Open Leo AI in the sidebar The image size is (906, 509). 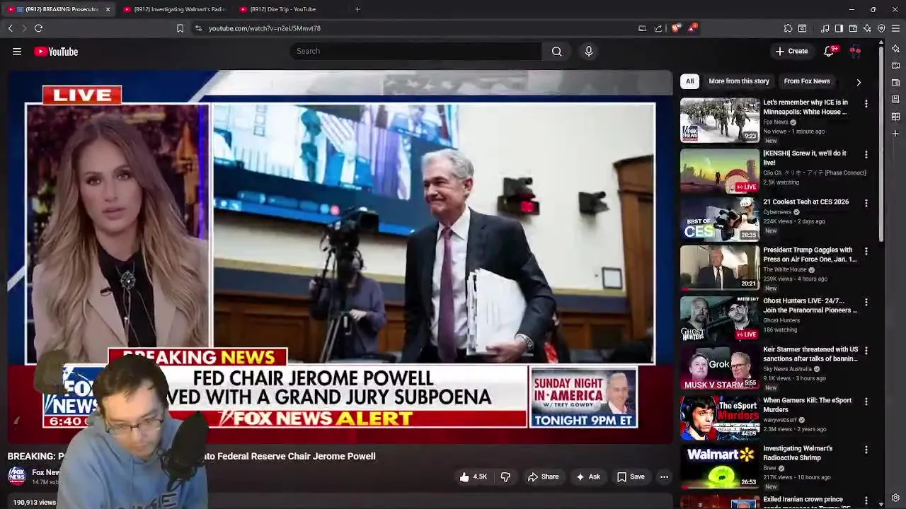pos(895,49)
